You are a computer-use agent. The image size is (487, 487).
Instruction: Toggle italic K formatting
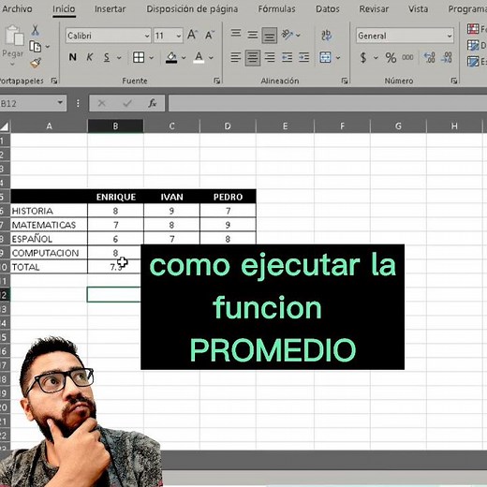tap(90, 57)
